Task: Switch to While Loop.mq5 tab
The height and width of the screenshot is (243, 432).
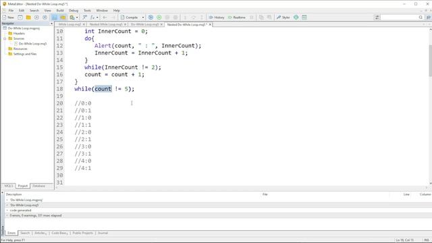Action: click(x=70, y=24)
